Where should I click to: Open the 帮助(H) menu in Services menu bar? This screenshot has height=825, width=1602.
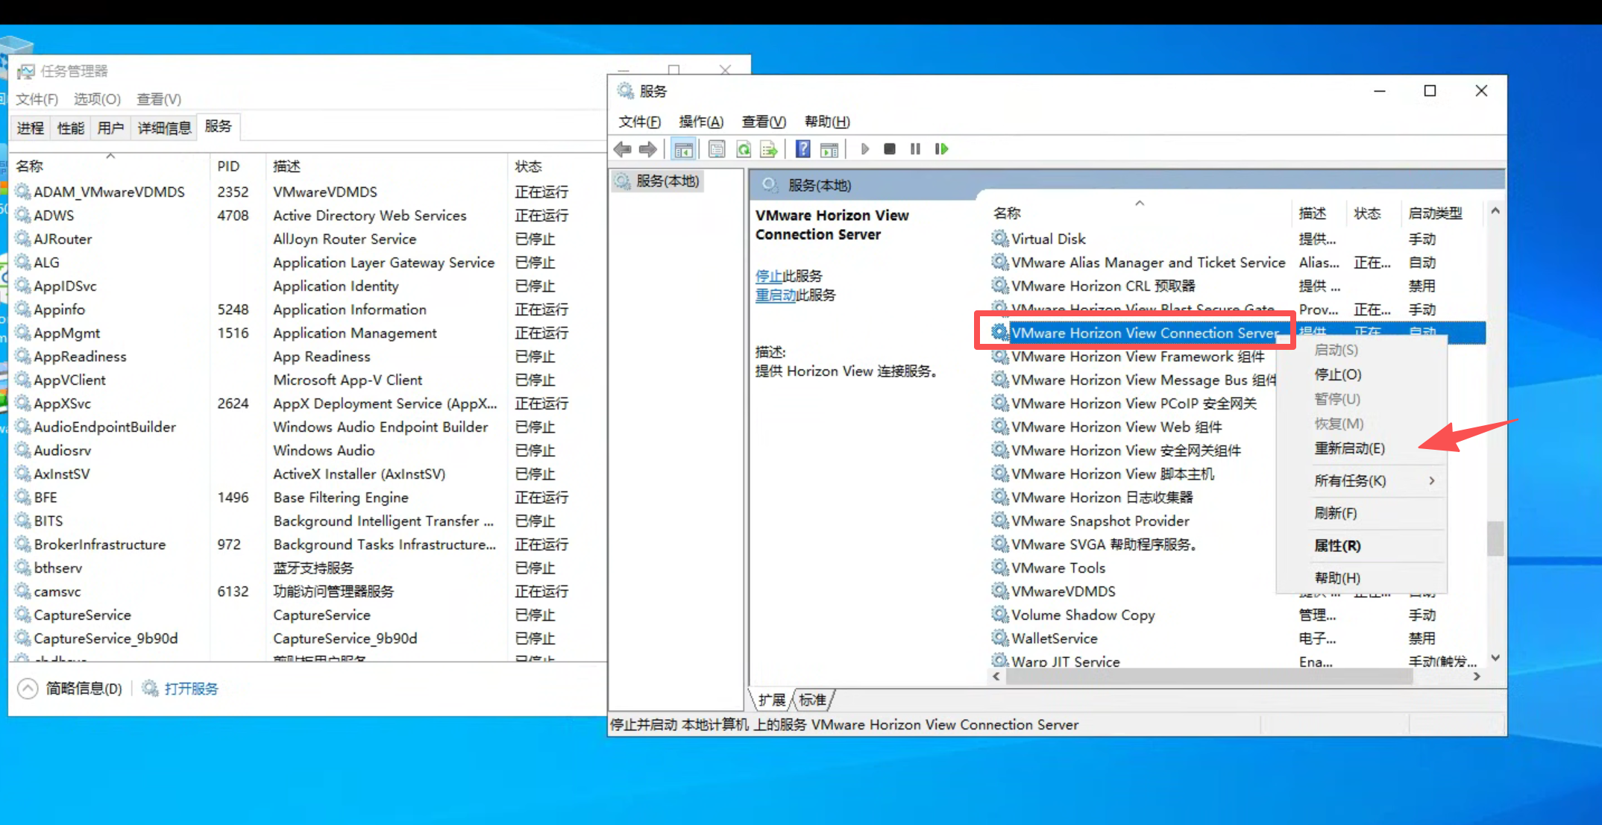[x=827, y=122]
